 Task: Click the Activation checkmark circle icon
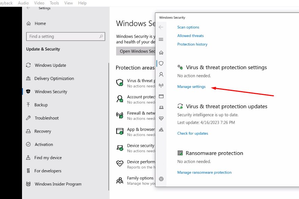(28, 144)
